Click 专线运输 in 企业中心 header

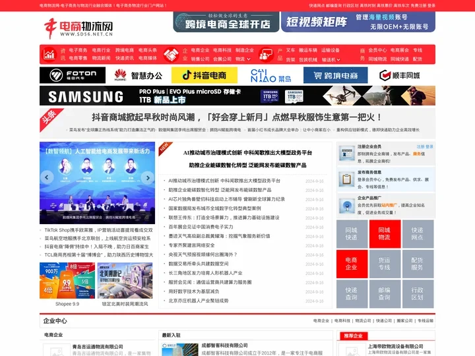coord(426,320)
